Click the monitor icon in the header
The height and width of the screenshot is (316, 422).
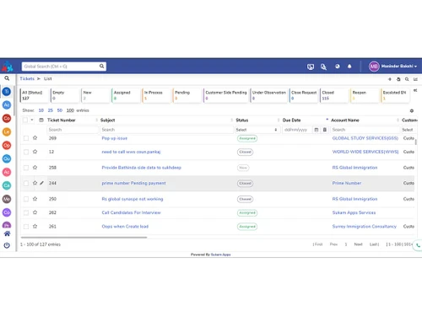tap(311, 67)
